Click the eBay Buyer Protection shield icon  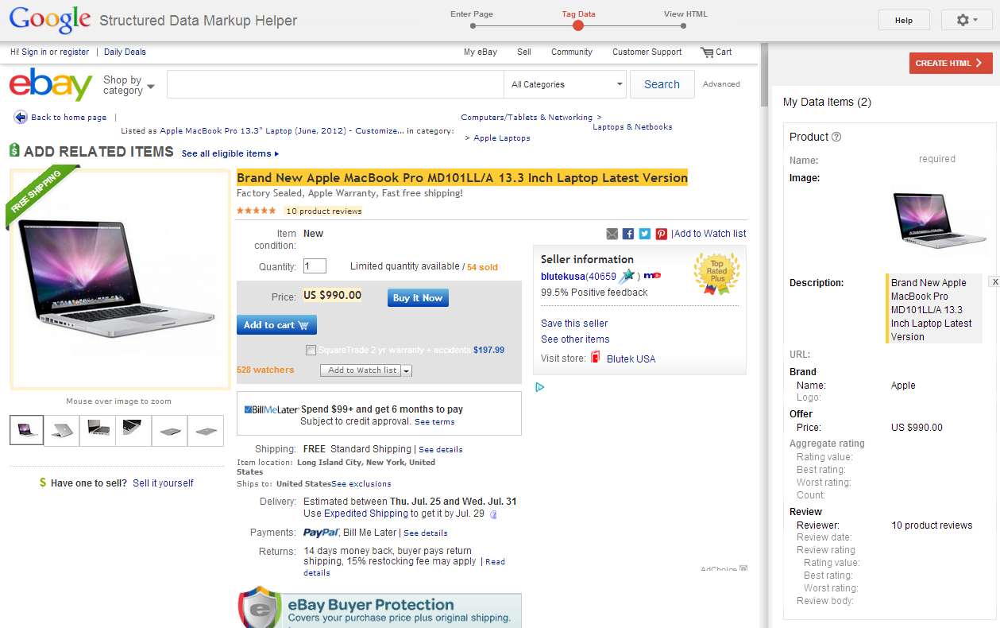click(x=260, y=610)
